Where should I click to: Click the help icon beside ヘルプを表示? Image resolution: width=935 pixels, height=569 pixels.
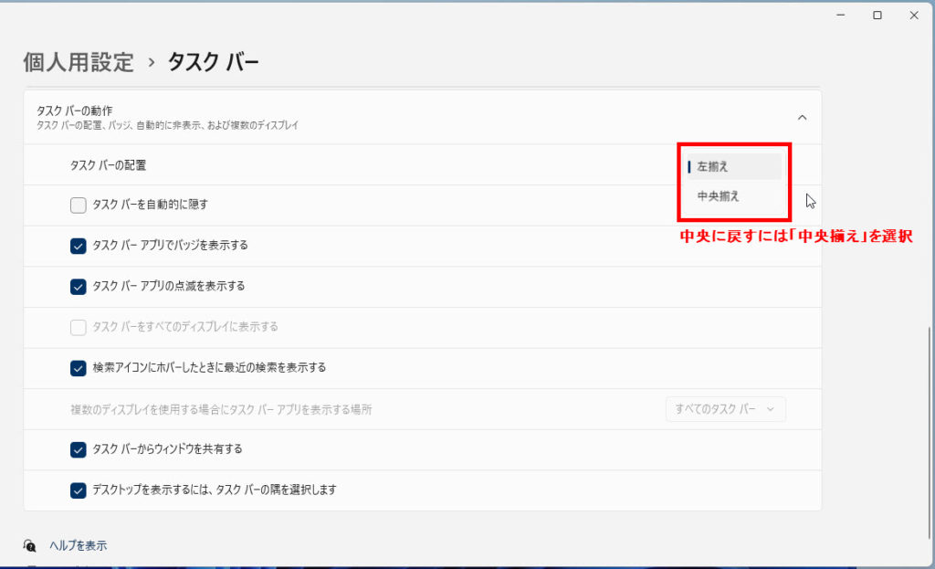(x=30, y=545)
